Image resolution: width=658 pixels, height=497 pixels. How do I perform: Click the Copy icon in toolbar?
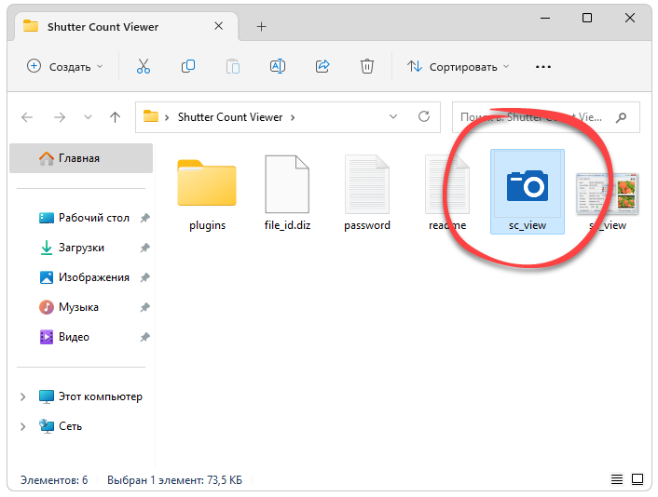coord(188,66)
